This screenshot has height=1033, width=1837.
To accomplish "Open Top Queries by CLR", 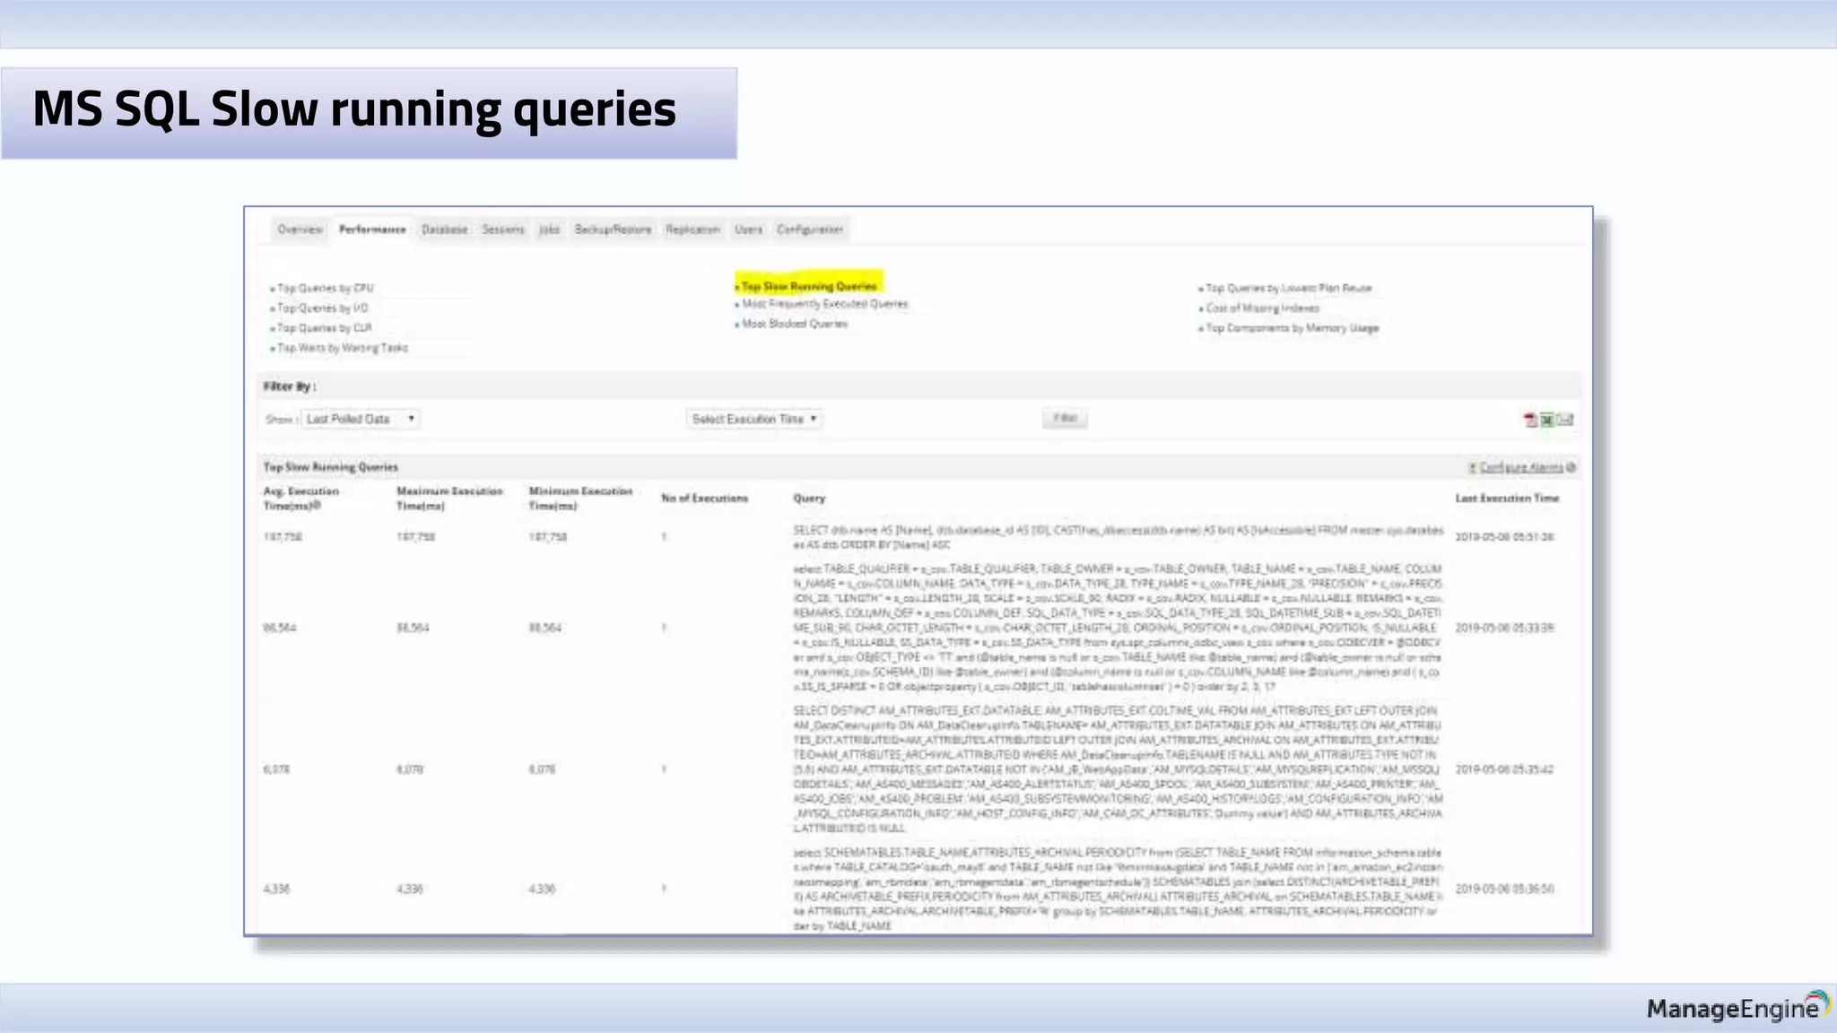I will pos(325,328).
